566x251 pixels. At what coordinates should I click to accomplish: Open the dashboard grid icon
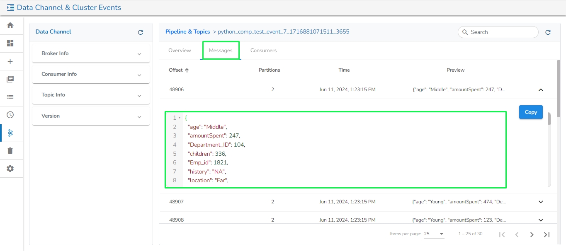pyautogui.click(x=10, y=43)
